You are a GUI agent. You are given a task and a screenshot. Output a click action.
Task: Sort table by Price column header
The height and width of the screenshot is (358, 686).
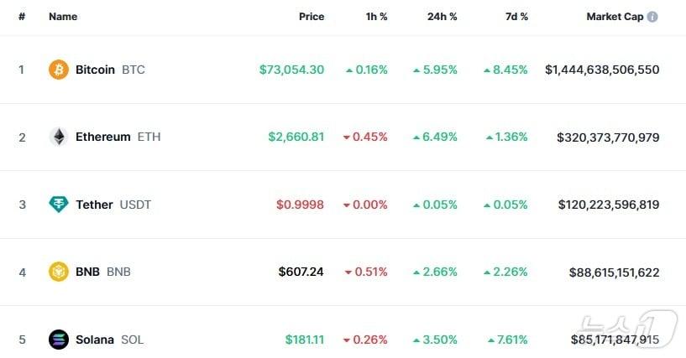(x=311, y=17)
